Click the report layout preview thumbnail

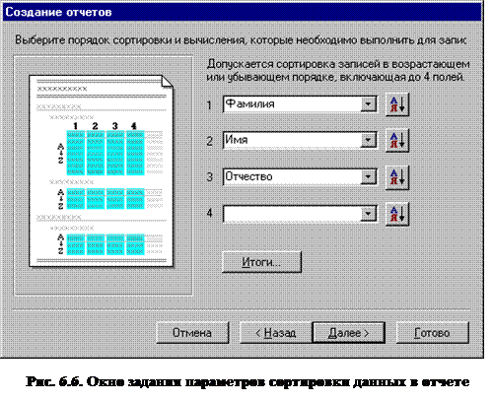point(102,170)
